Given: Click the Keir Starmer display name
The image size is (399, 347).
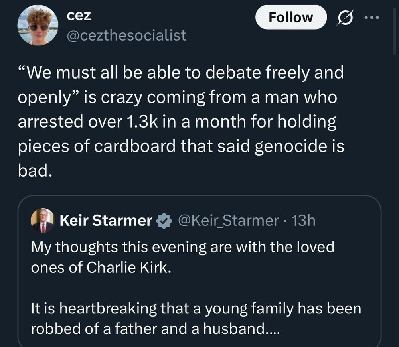Looking at the screenshot, I should 106,221.
